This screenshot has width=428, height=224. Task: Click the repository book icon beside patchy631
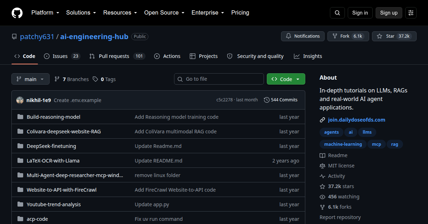coord(14,37)
